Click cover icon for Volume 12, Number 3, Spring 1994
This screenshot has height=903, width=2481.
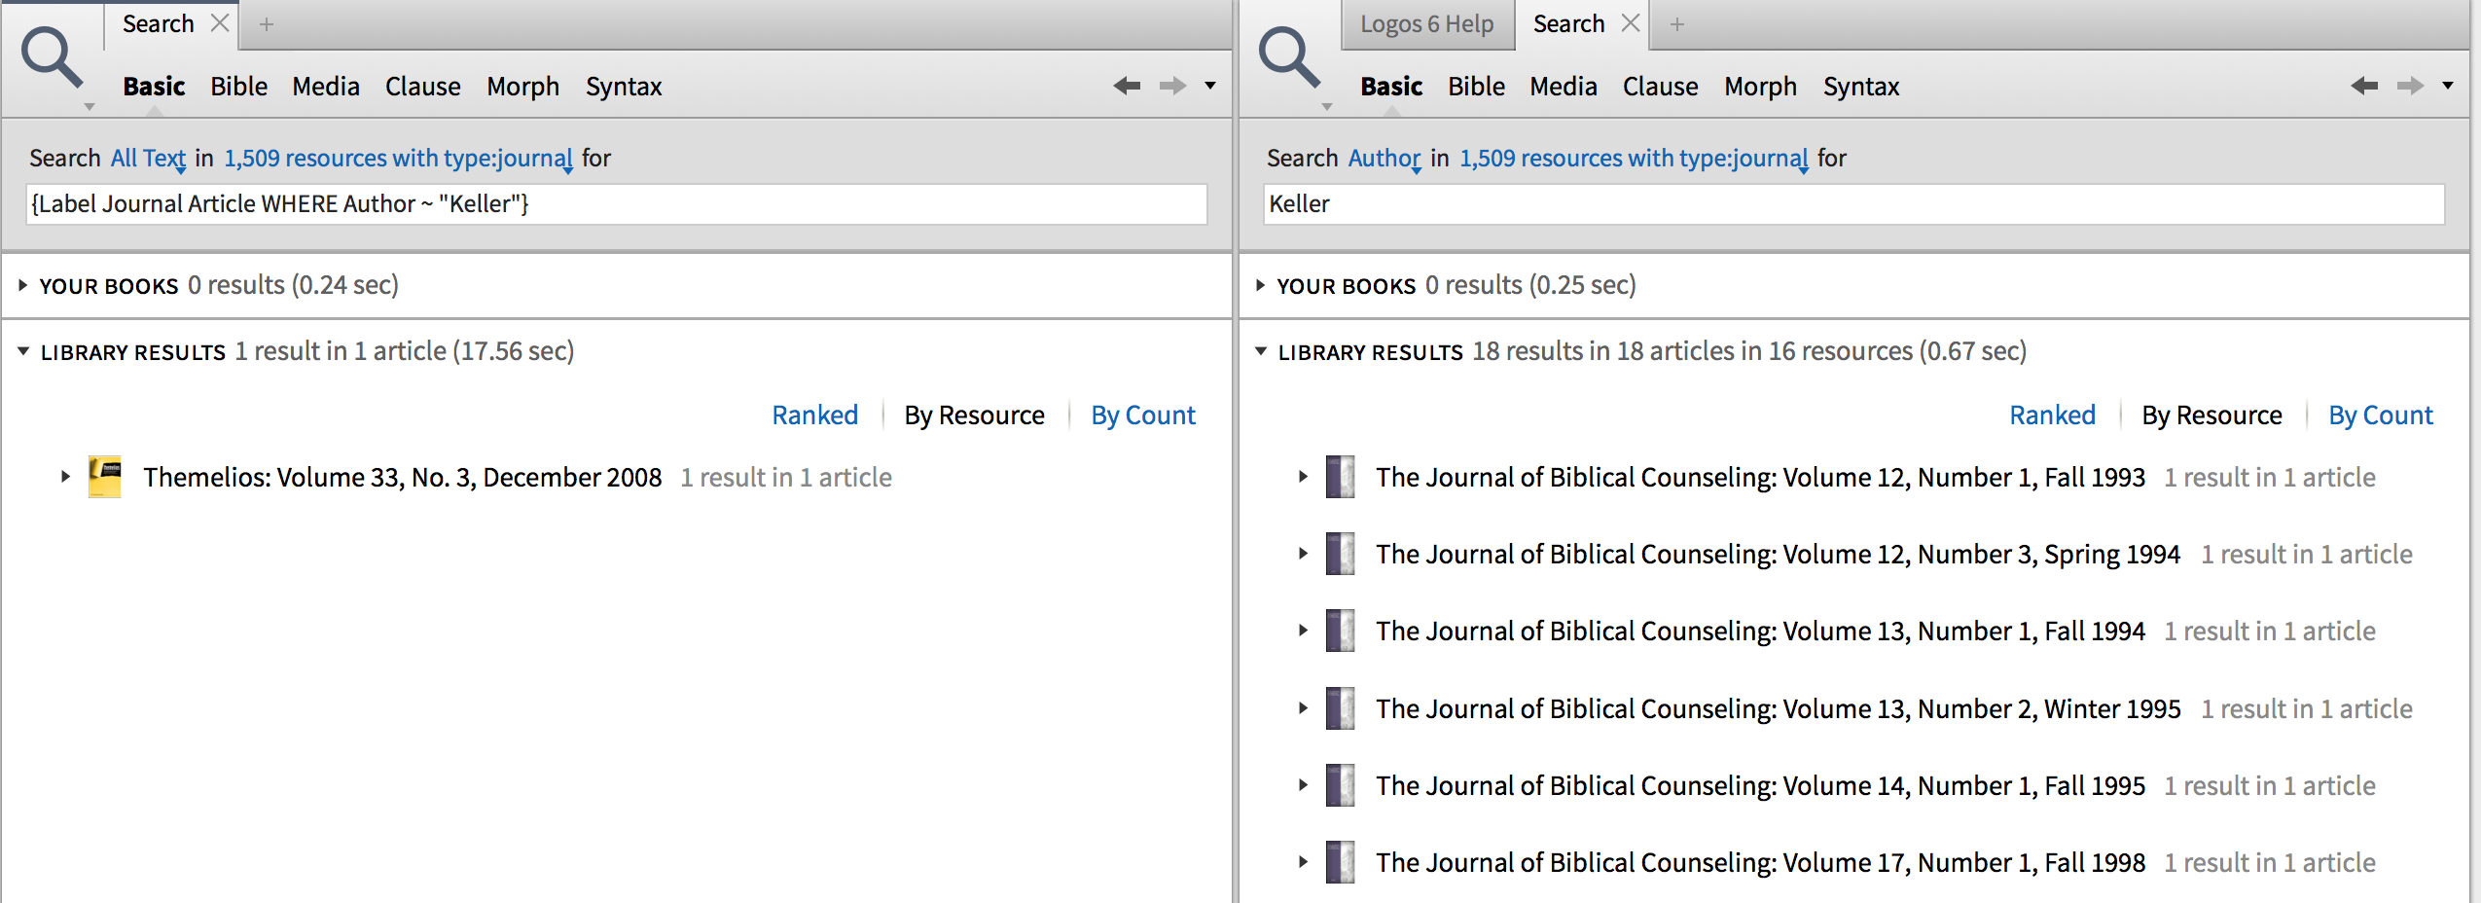(1340, 554)
